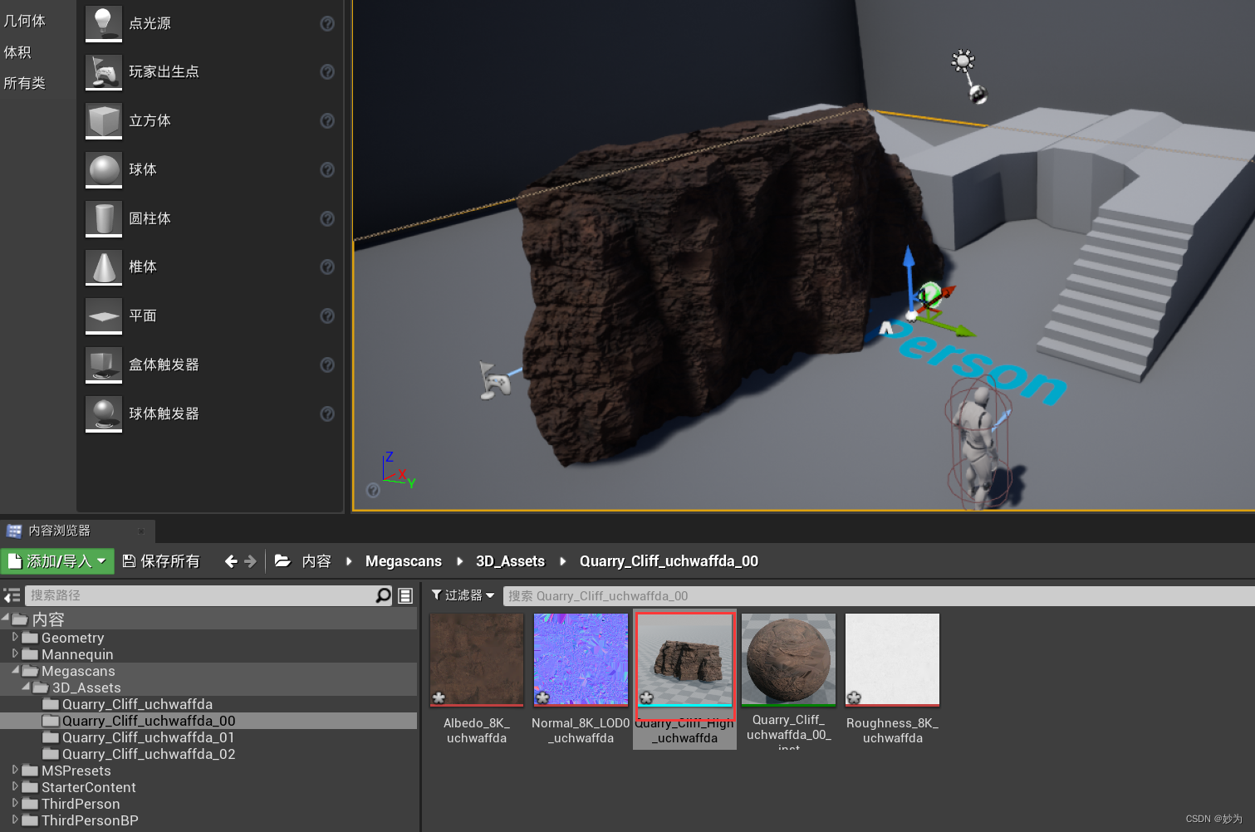Expand the MSPresets folder arrow
Viewport: 1255px width, 832px height.
[15, 770]
